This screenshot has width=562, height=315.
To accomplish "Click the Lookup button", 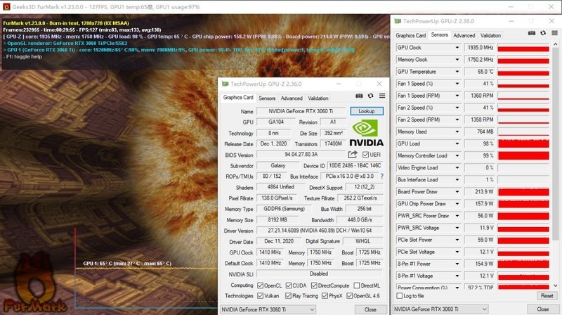I will click(367, 111).
